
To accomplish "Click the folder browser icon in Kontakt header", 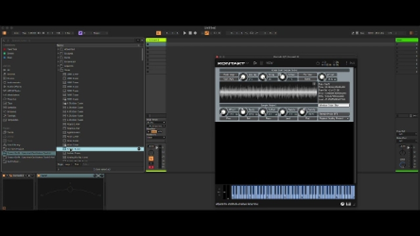I will pyautogui.click(x=255, y=63).
